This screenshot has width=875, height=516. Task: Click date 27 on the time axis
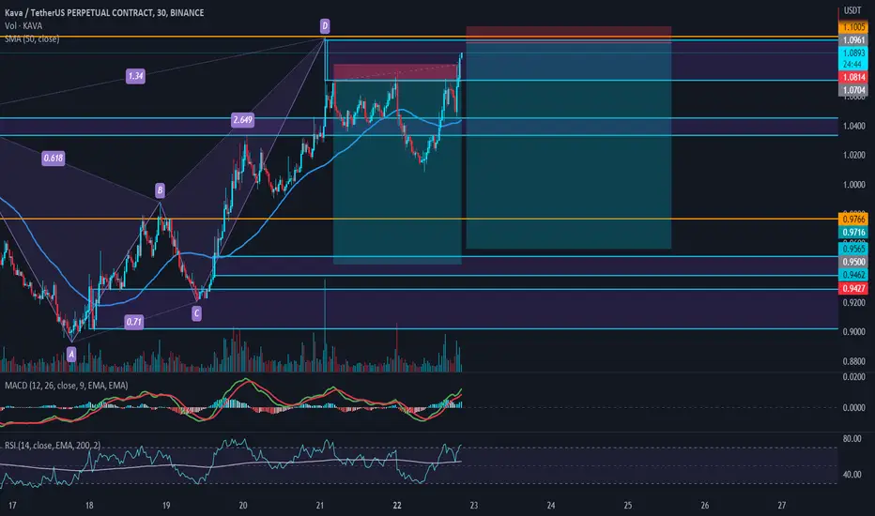(782, 506)
